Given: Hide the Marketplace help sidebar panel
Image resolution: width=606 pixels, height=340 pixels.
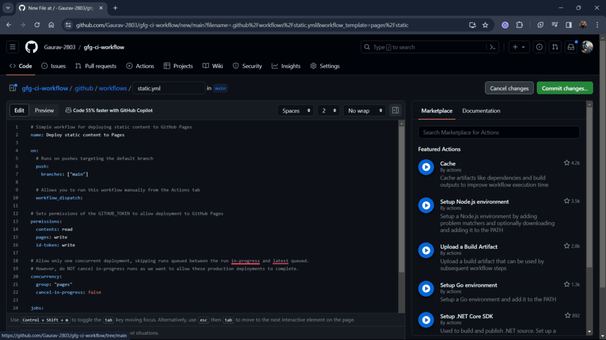Looking at the screenshot, I should click(x=395, y=110).
